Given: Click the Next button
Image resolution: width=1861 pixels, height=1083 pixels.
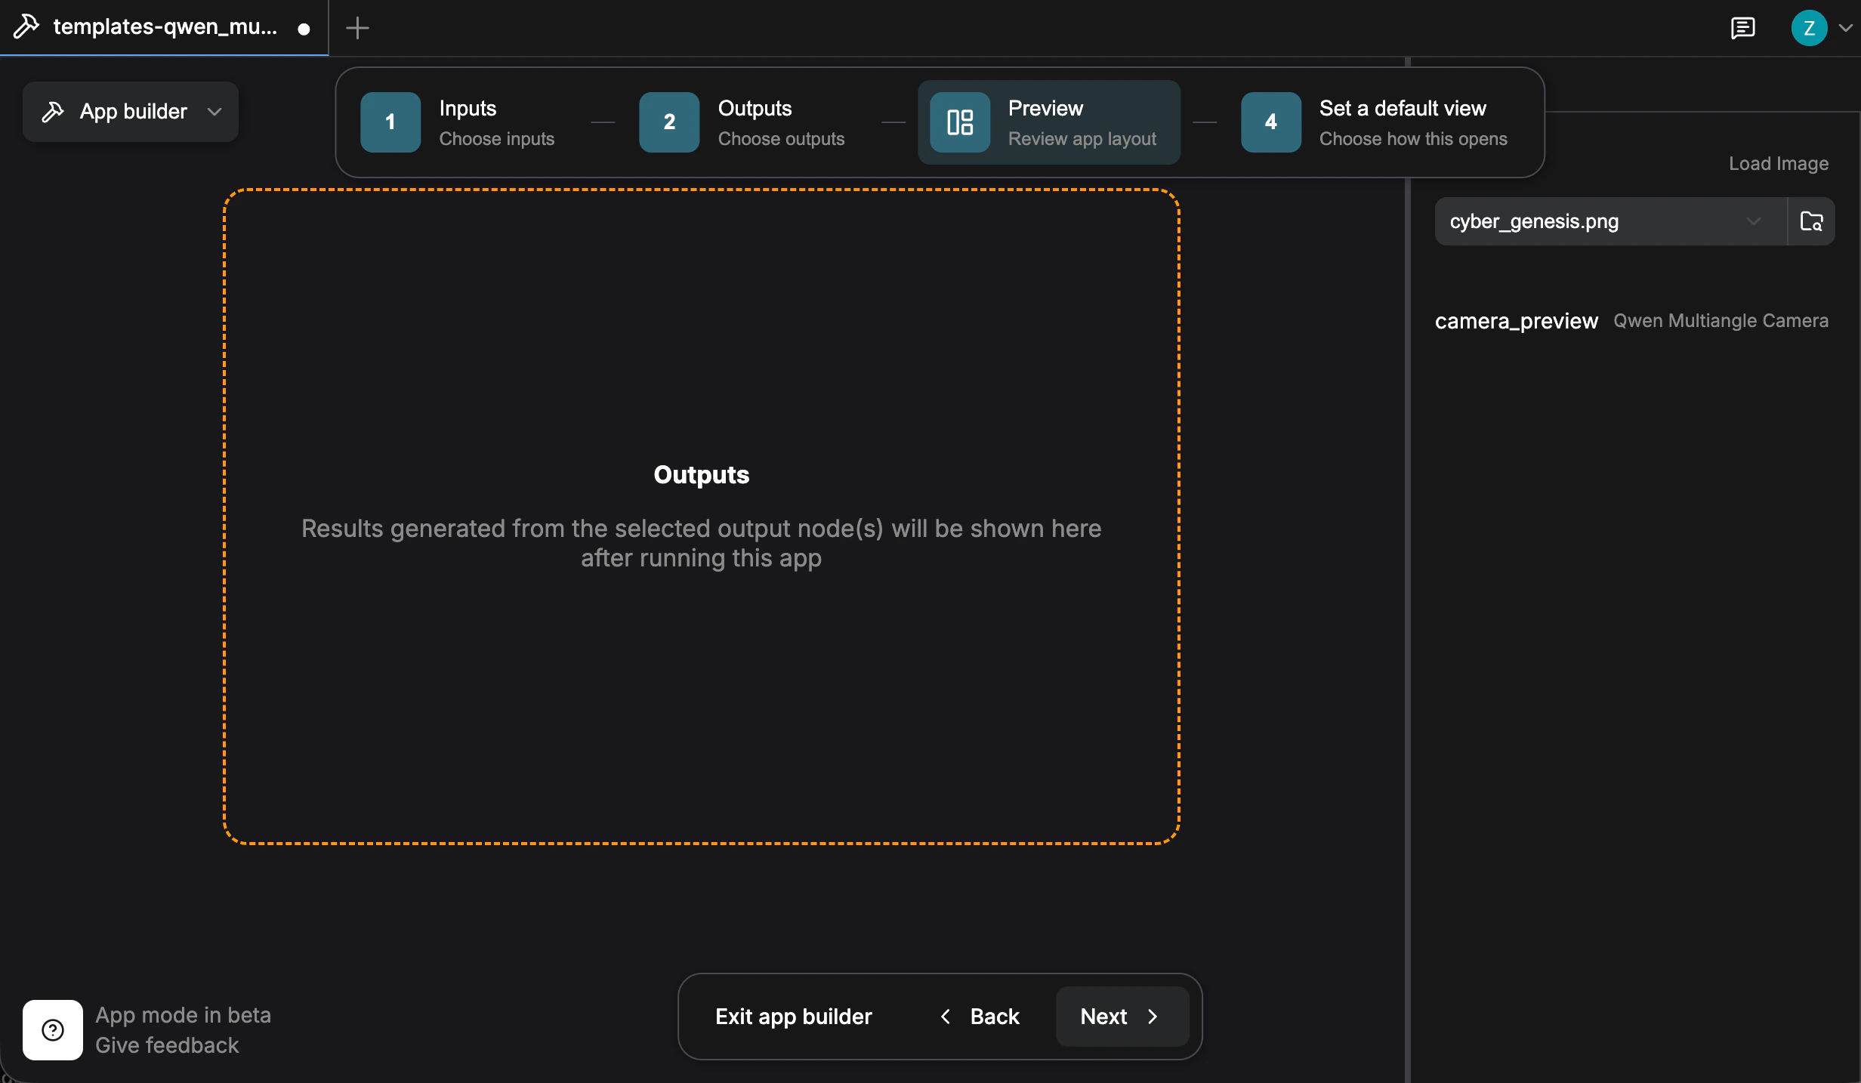Looking at the screenshot, I should click(x=1119, y=1017).
